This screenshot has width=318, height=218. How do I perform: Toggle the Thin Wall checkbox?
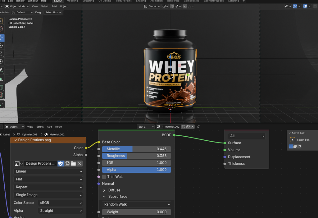click(104, 177)
